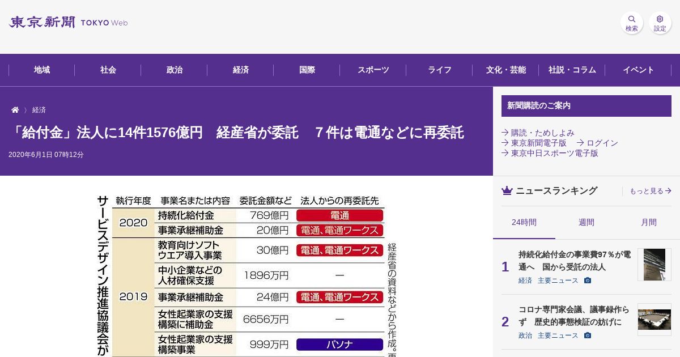This screenshot has width=680, height=357.
Task: Click the crown icon beside ニュースランキング
Action: pos(507,191)
